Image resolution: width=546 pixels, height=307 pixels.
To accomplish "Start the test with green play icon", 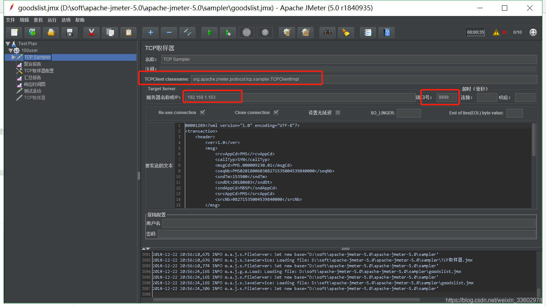I will [209, 32].
